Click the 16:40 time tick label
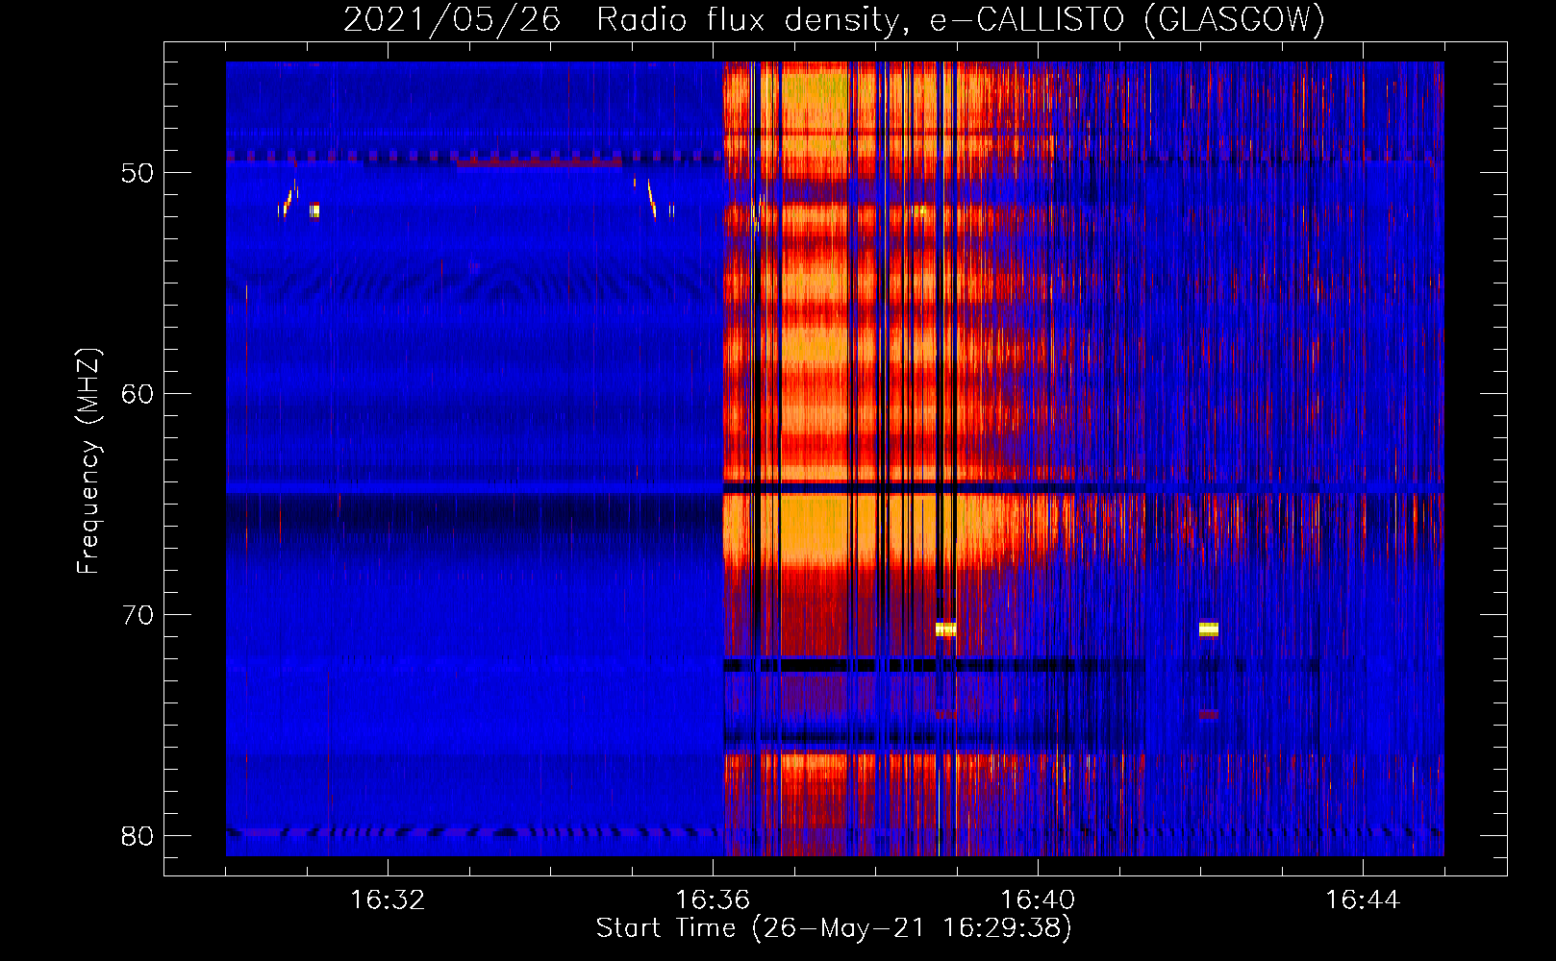This screenshot has width=1556, height=961. point(1038,900)
